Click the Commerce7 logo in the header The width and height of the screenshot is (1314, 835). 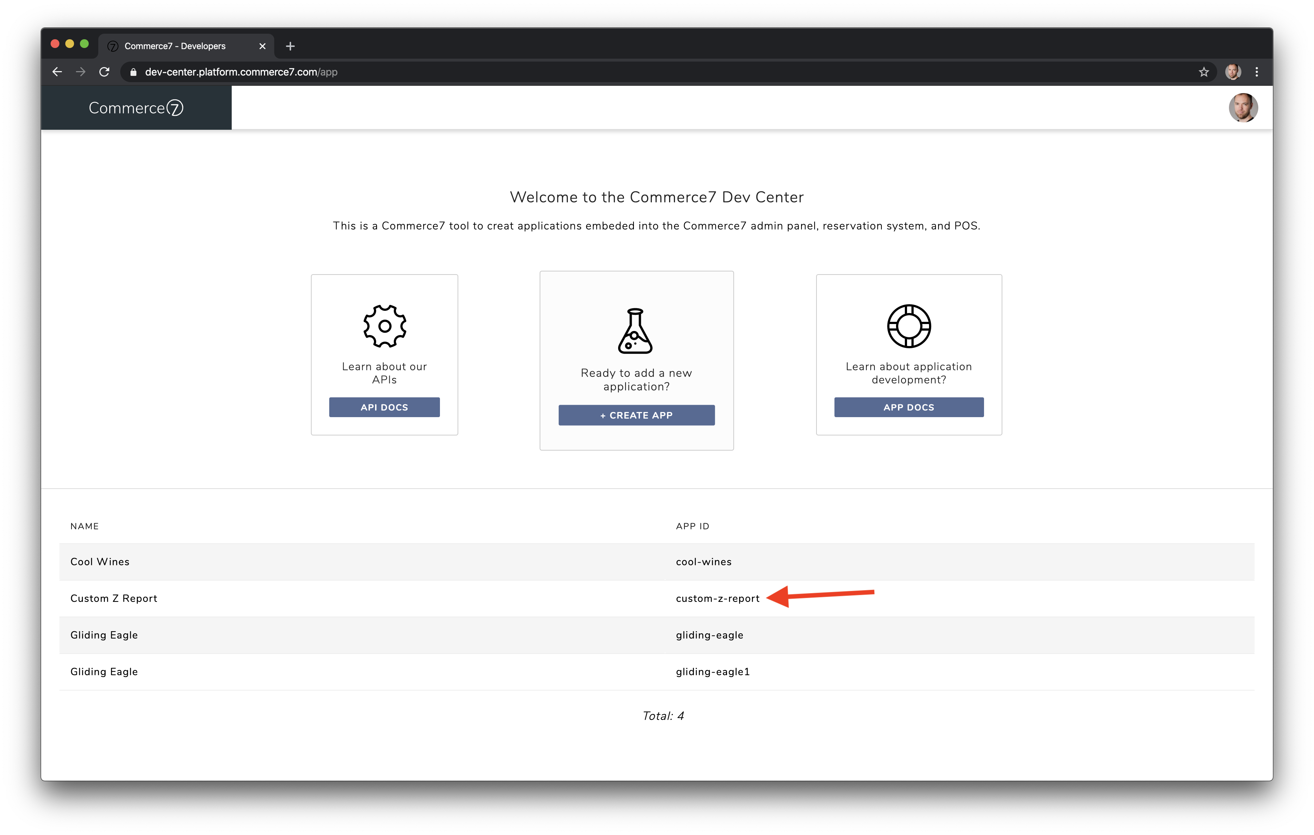pos(136,108)
